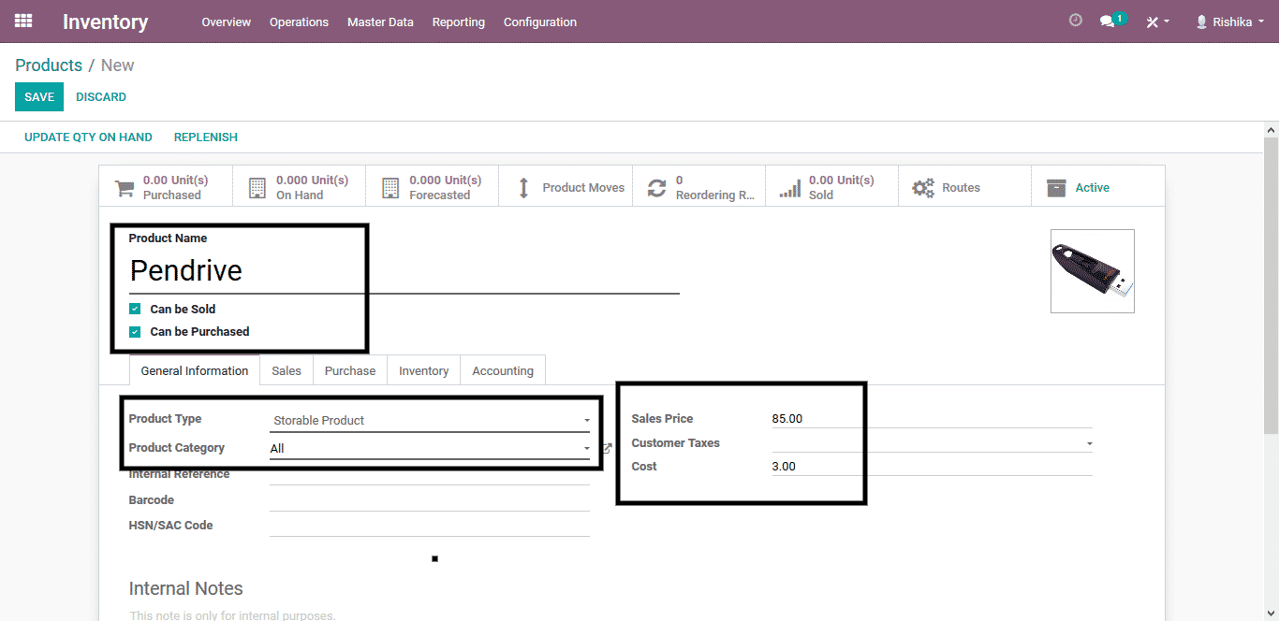
Task: Switch to the Inventory tab
Action: tap(423, 371)
